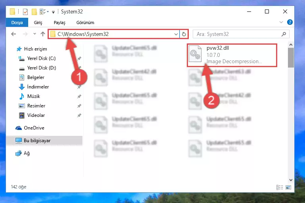The height and width of the screenshot is (203, 305).
Task: Click the Müzik note icon
Action: [21, 96]
